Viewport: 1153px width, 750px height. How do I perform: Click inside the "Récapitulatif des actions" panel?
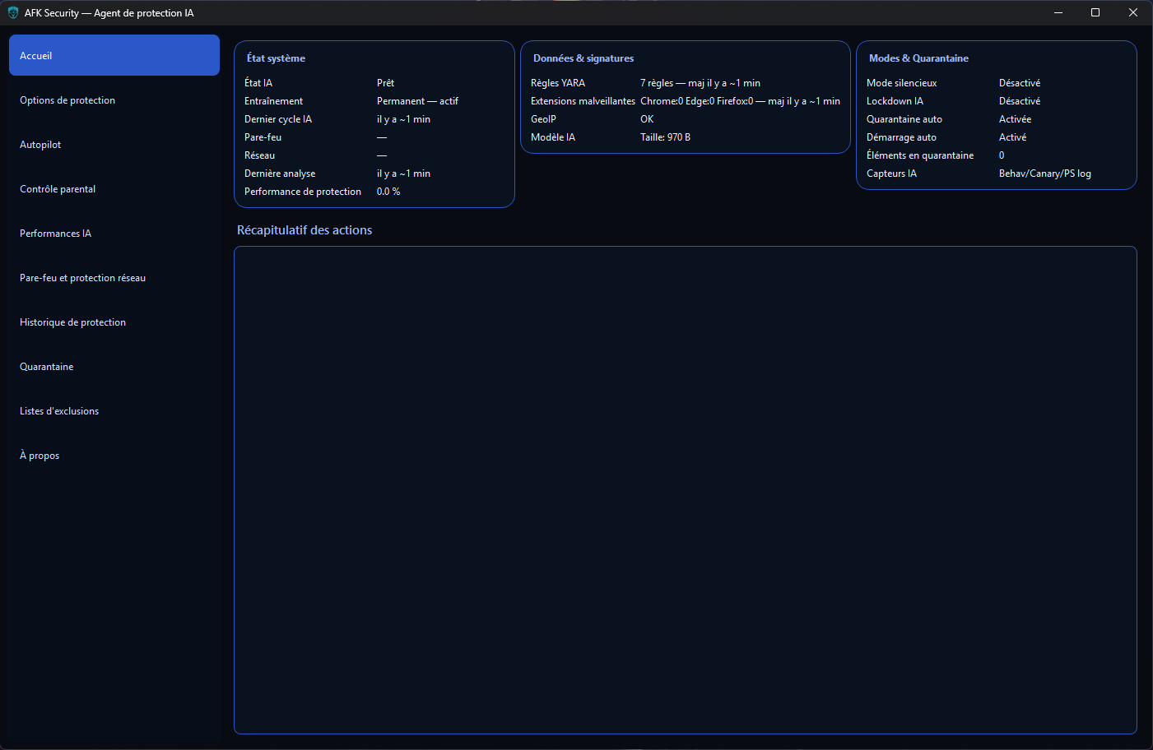pos(686,488)
